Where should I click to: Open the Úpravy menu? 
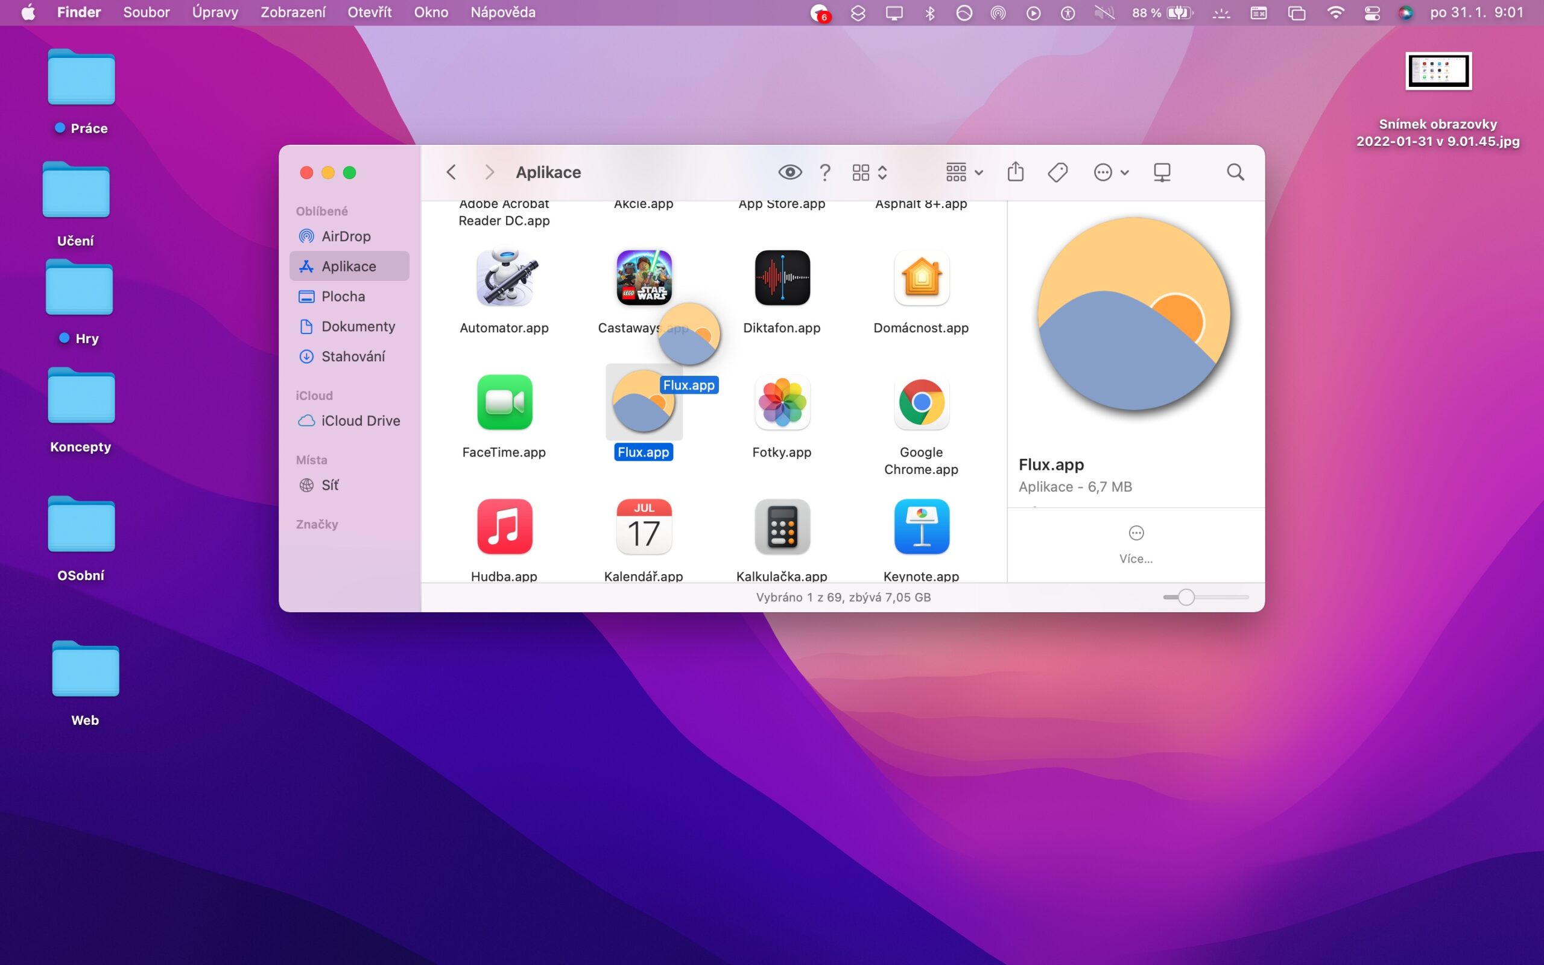click(215, 12)
